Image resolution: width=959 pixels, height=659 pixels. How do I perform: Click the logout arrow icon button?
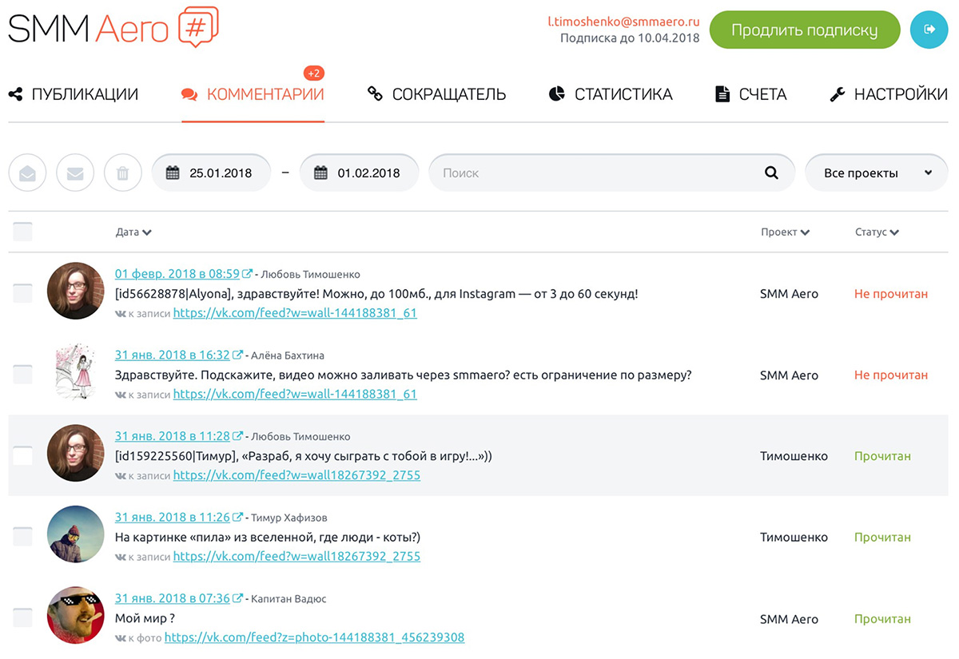pyautogui.click(x=929, y=30)
